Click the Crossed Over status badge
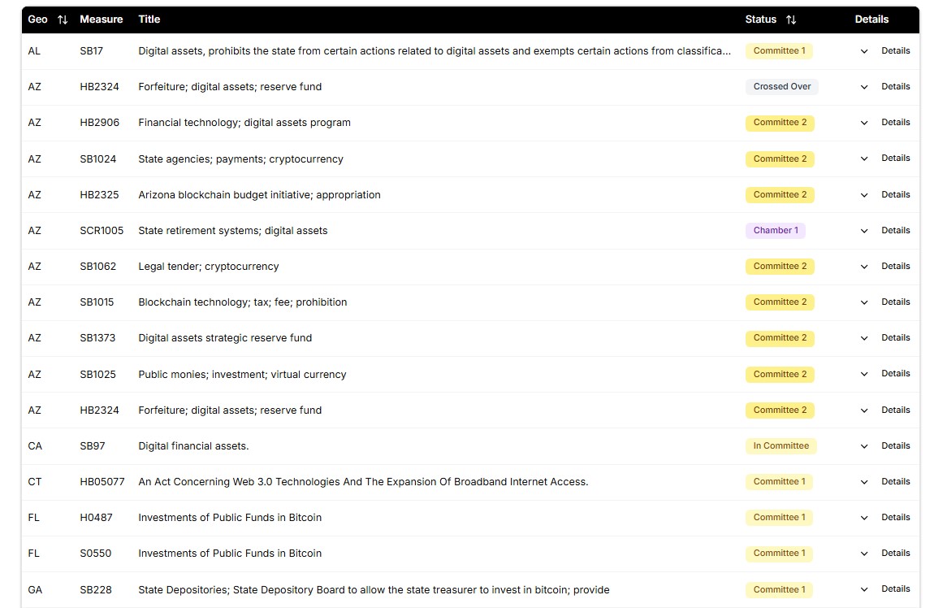 click(x=782, y=86)
